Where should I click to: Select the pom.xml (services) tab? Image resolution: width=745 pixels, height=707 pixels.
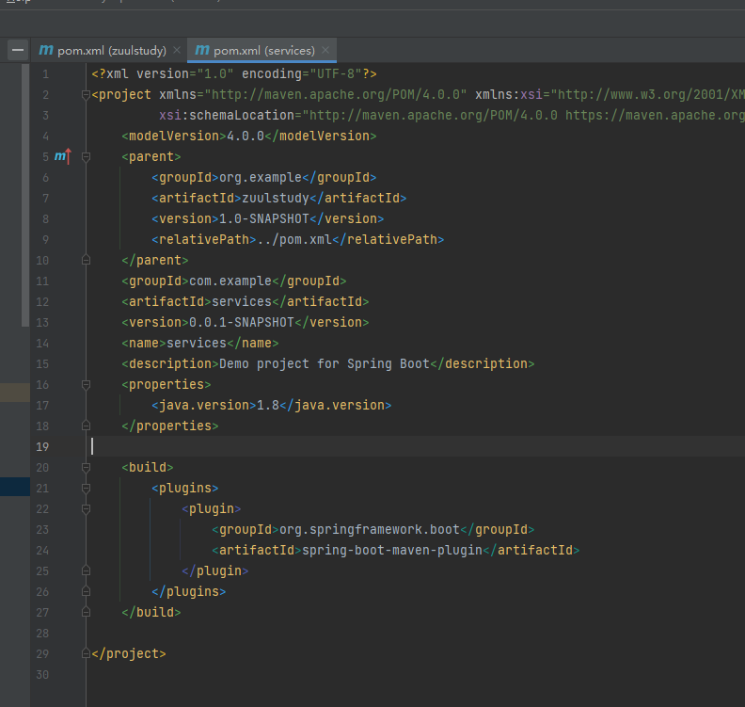click(x=262, y=50)
